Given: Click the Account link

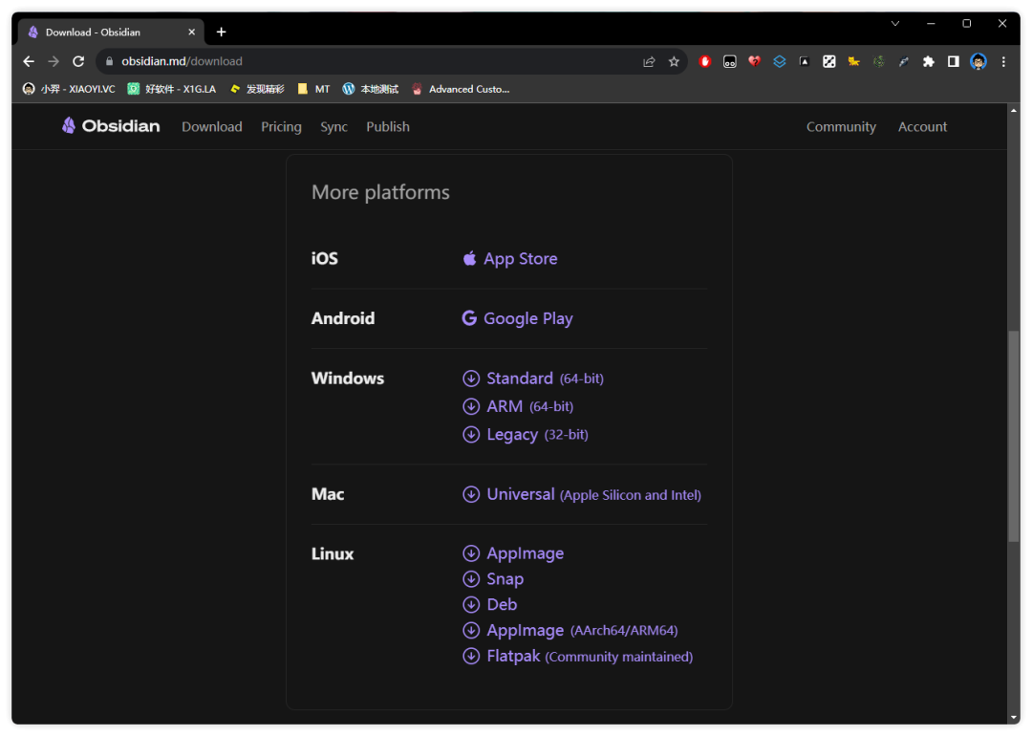Looking at the screenshot, I should point(922,127).
